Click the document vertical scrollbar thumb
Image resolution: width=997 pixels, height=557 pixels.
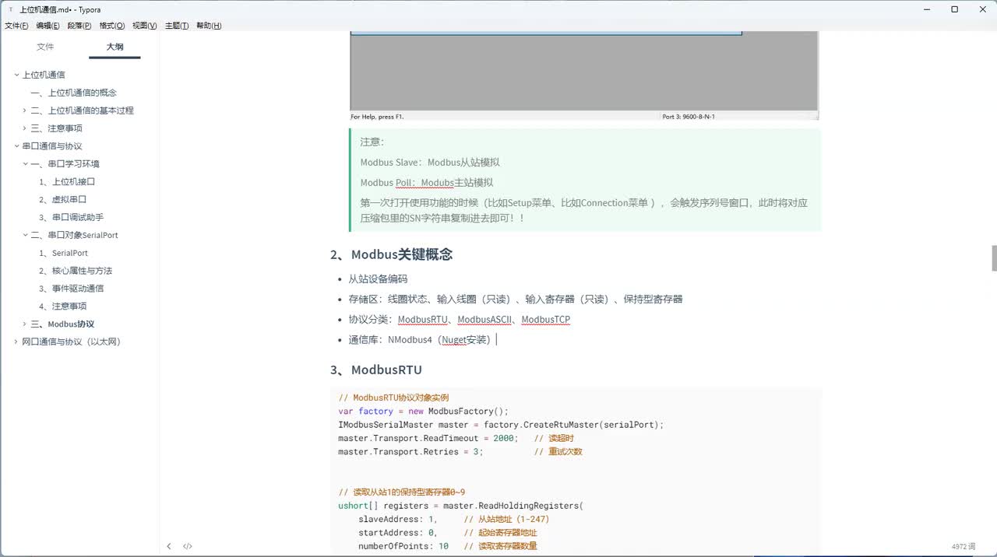(994, 257)
